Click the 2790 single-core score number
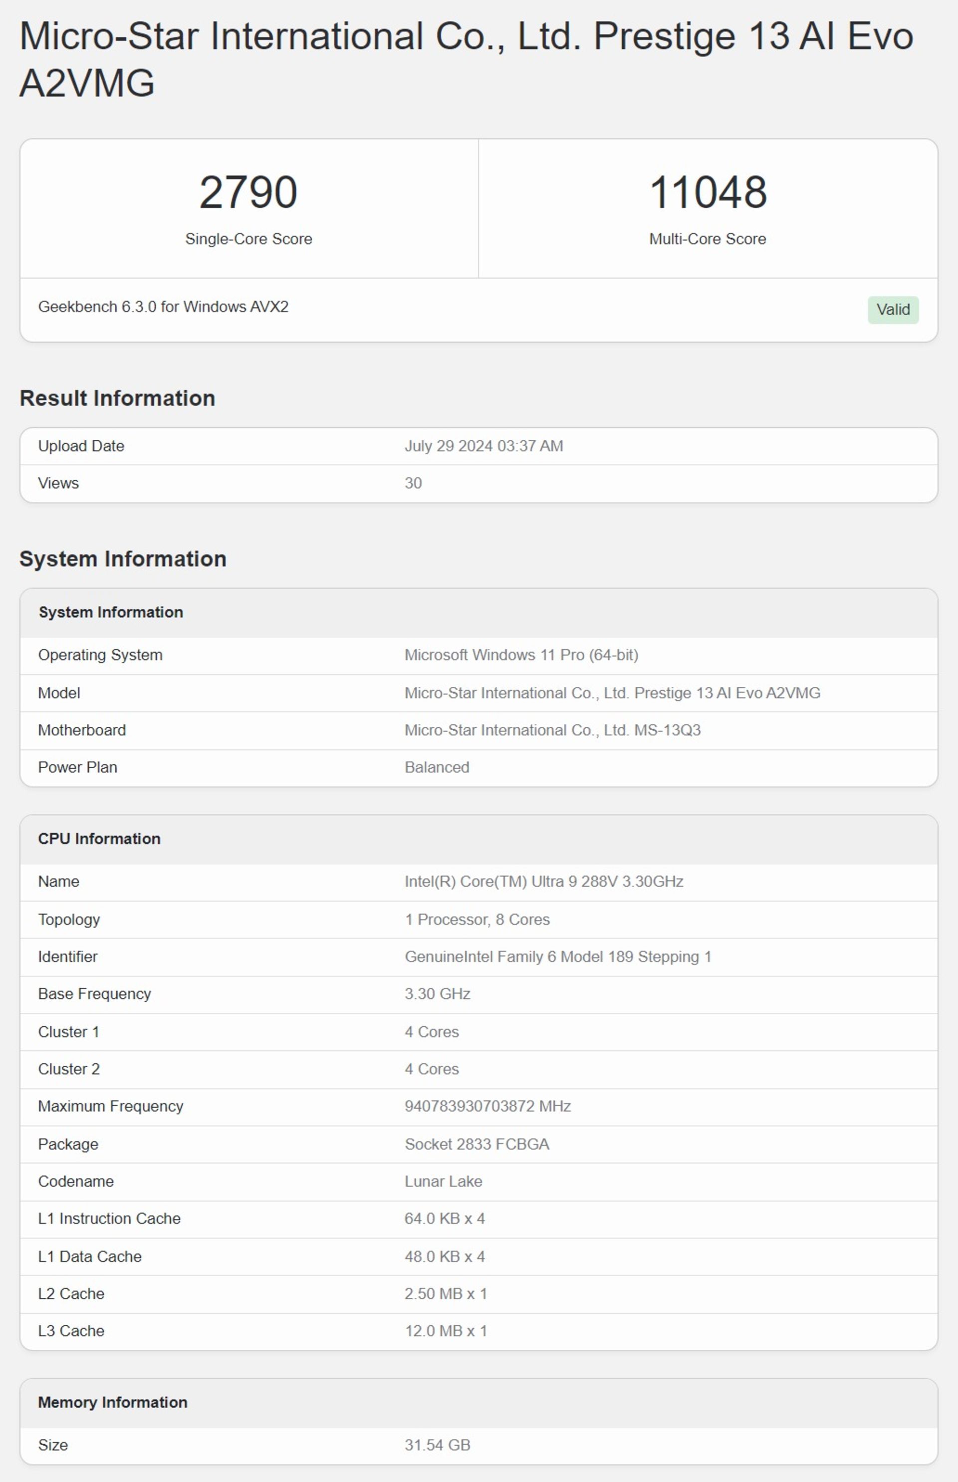Screen dimensions: 958x1482 click(x=248, y=192)
